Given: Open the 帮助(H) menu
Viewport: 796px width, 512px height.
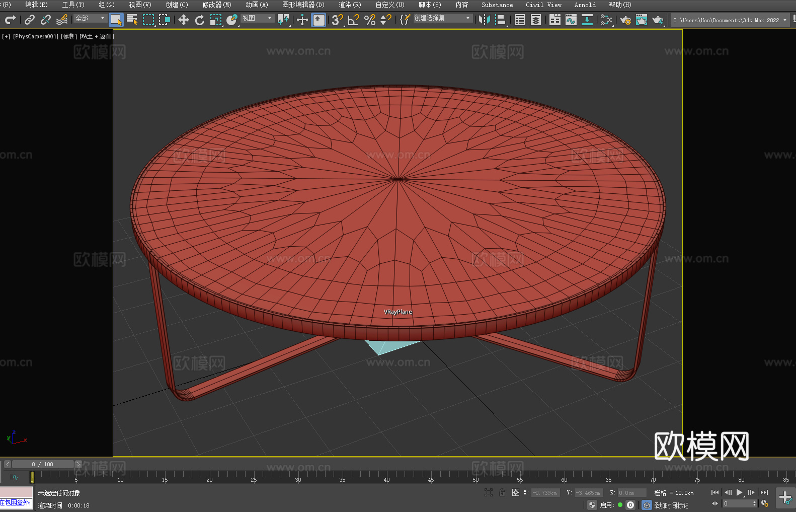Looking at the screenshot, I should point(620,5).
